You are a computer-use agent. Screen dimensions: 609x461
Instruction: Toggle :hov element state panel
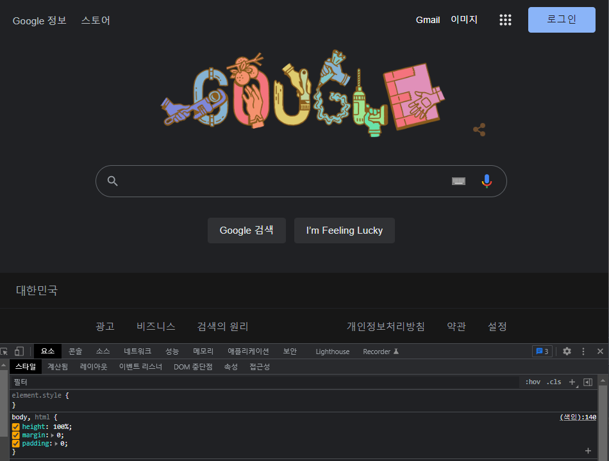(533, 382)
